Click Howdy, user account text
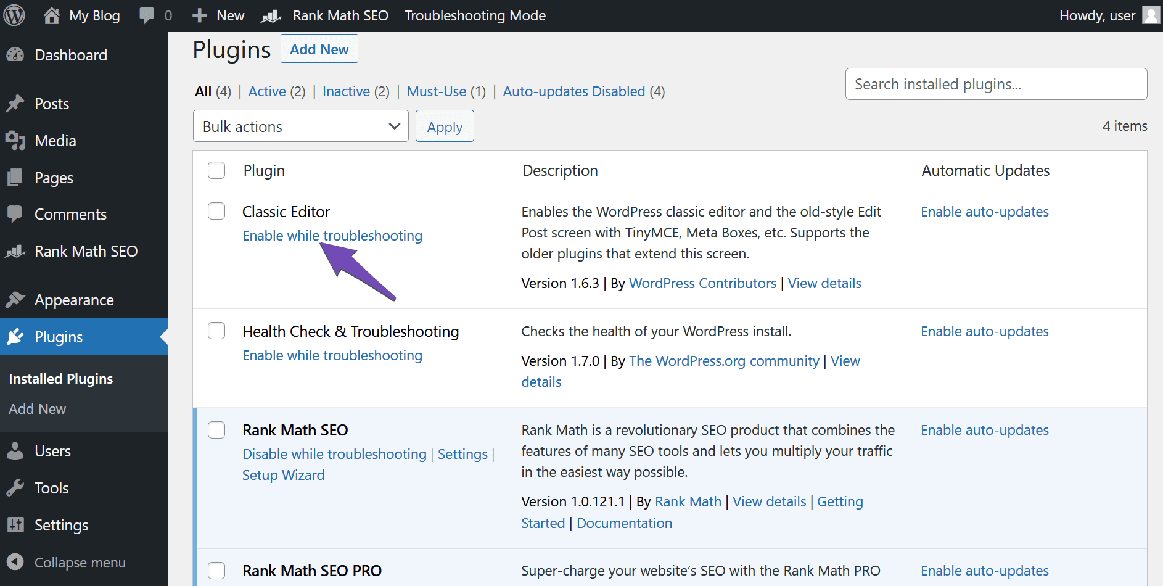 tap(1097, 15)
